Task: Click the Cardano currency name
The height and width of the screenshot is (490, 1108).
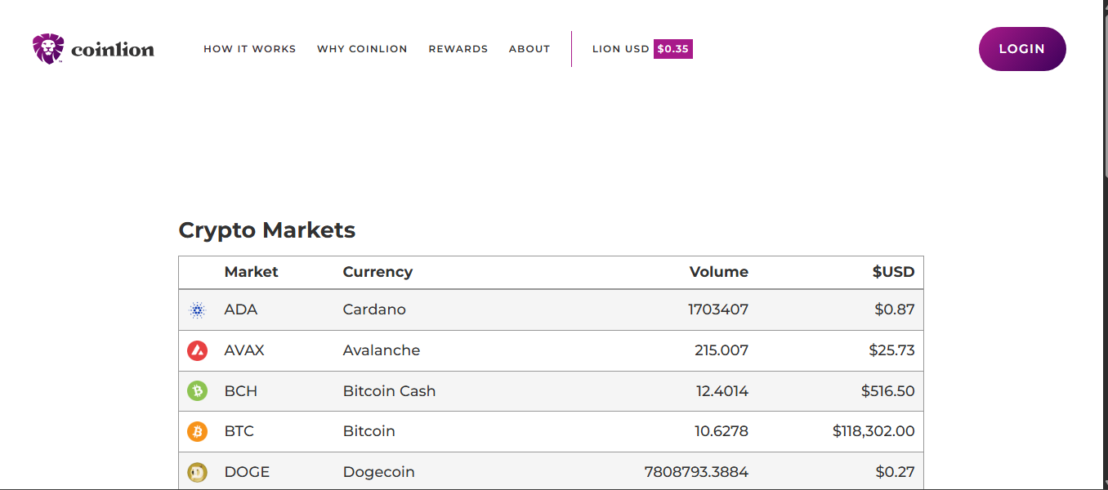Action: tap(374, 310)
